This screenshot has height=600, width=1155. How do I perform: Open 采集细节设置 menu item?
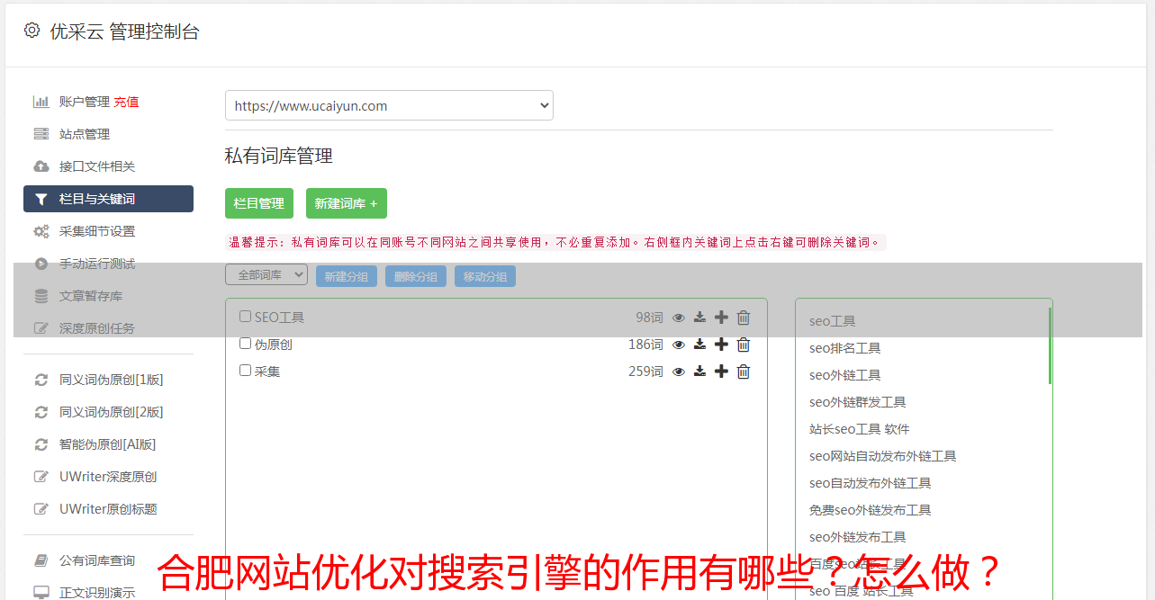97,231
